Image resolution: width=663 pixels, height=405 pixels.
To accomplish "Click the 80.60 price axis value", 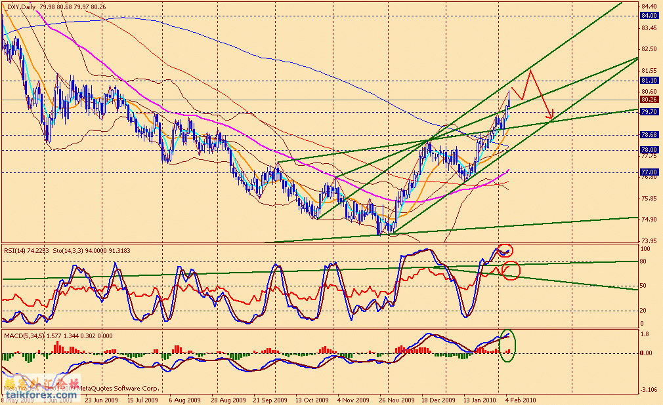I will pos(649,91).
